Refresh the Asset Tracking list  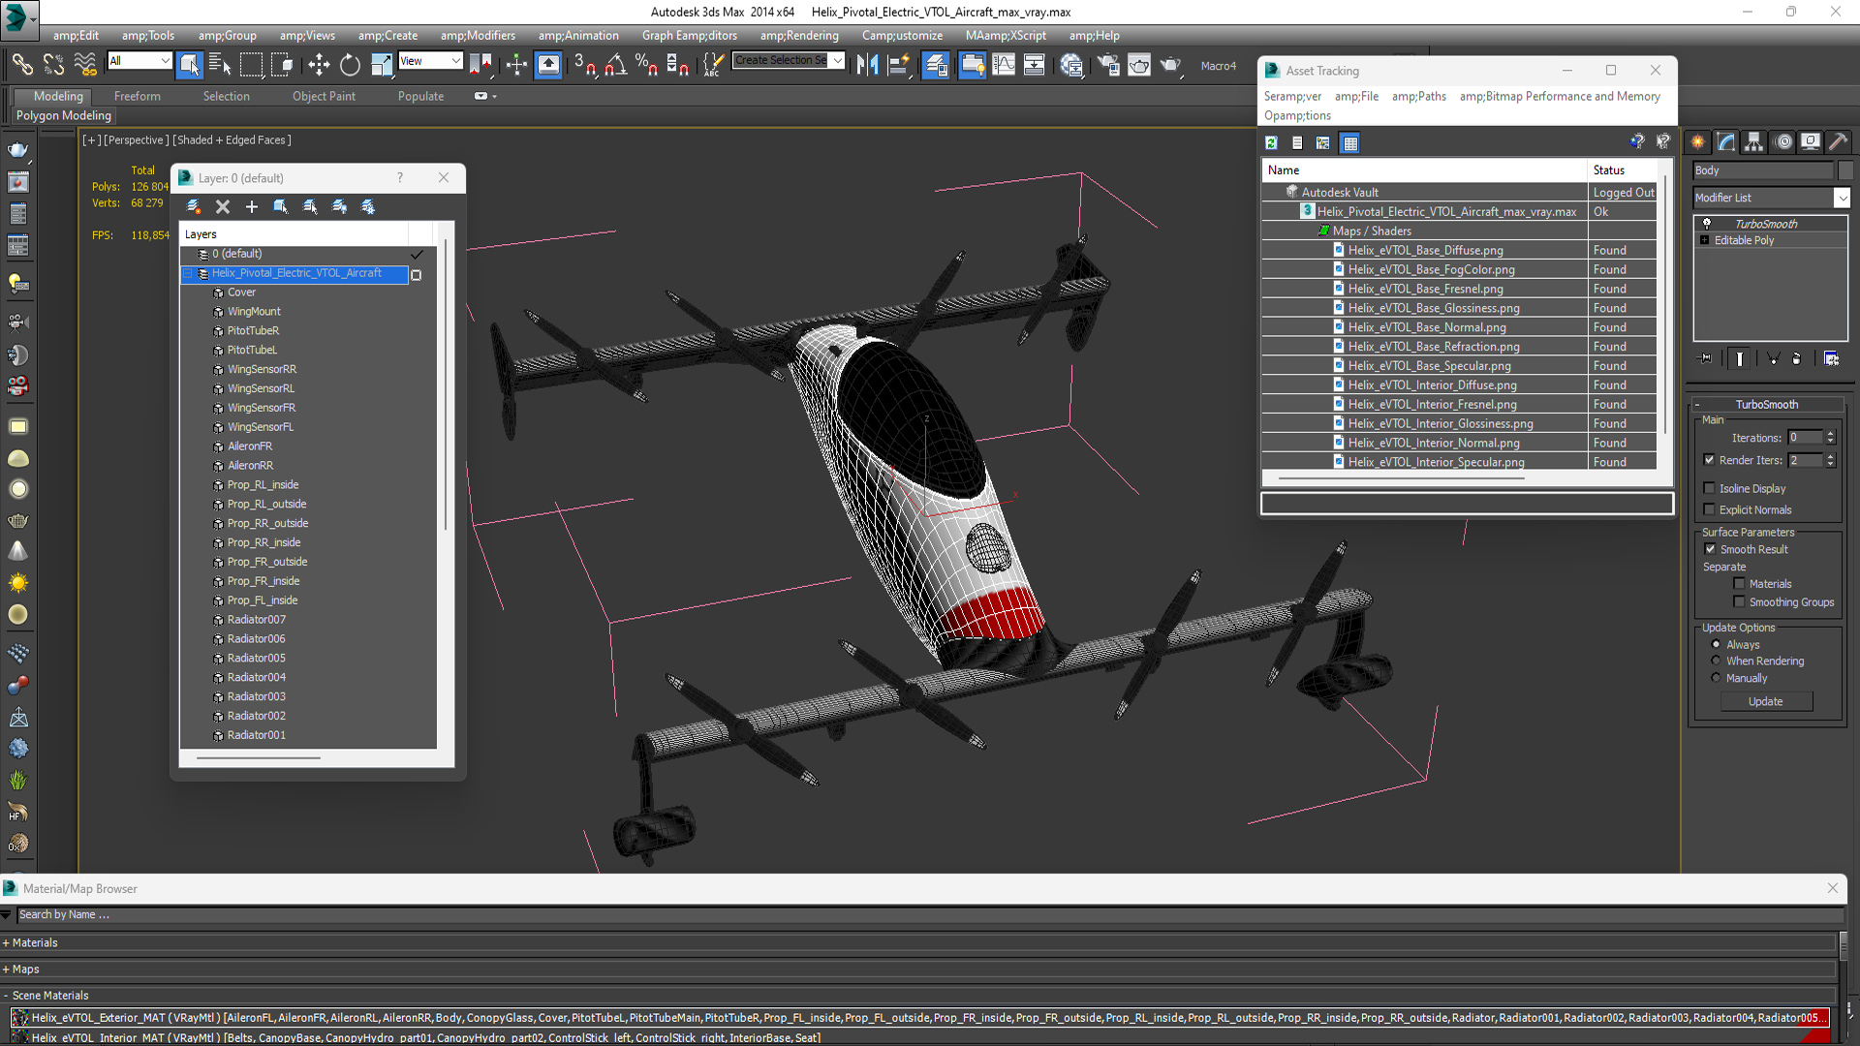[x=1271, y=143]
